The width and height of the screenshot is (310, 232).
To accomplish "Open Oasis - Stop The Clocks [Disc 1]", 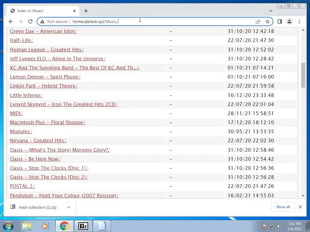I will (x=49, y=168).
